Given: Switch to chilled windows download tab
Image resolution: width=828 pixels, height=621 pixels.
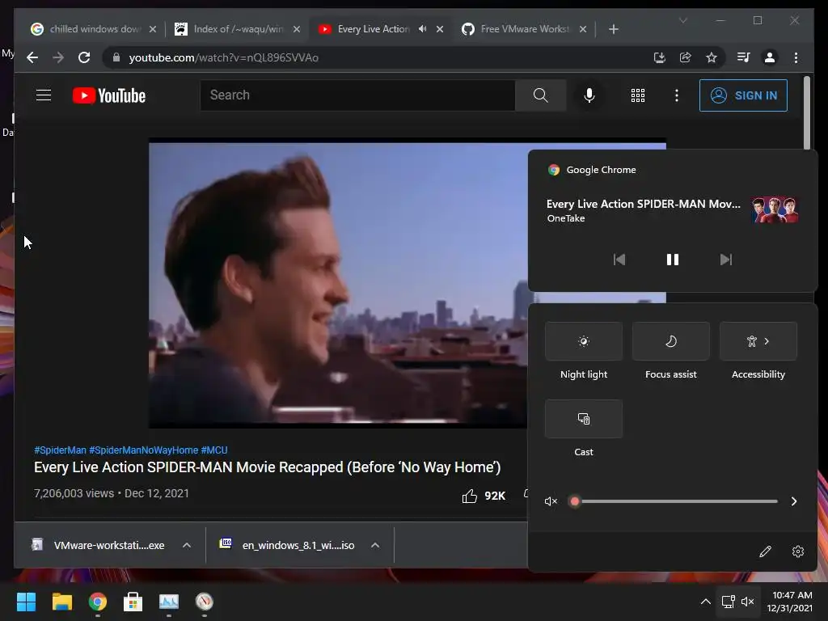Looking at the screenshot, I should coord(94,29).
